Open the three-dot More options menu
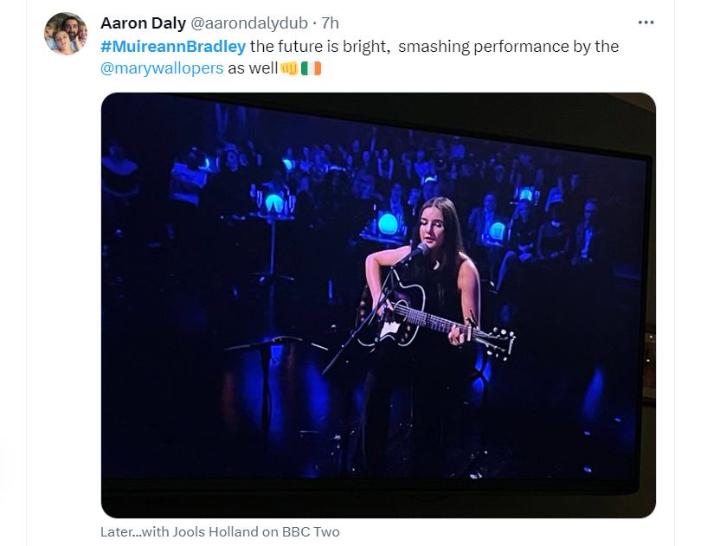Viewport: 707px width, 546px height. coord(646,22)
